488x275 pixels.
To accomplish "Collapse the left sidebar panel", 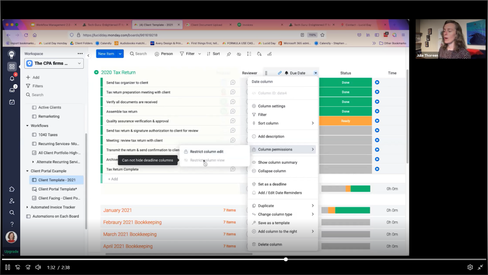I will tap(88, 55).
